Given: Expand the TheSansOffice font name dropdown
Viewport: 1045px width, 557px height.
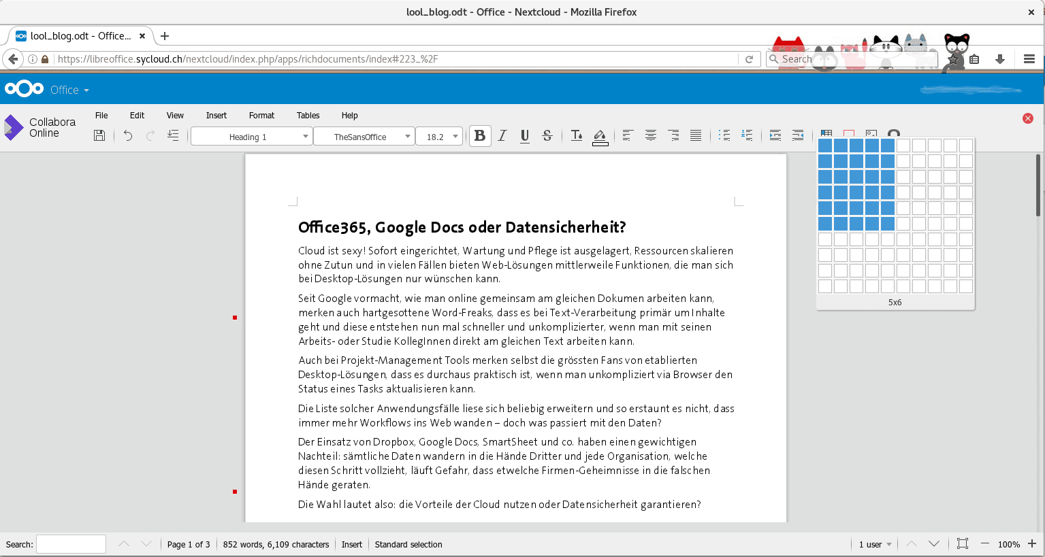Looking at the screenshot, I should pyautogui.click(x=408, y=137).
